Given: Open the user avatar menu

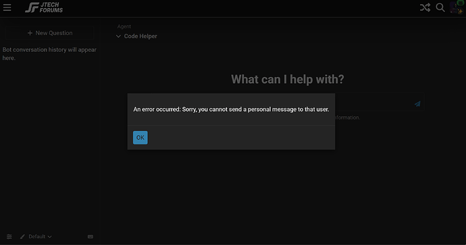Looking at the screenshot, I should coord(456,7).
